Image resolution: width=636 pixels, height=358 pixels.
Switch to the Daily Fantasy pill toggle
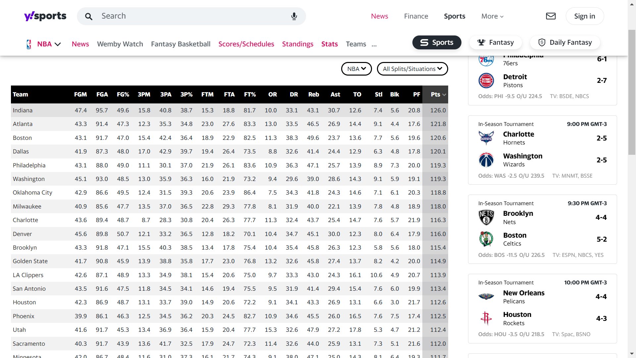pyautogui.click(x=565, y=42)
